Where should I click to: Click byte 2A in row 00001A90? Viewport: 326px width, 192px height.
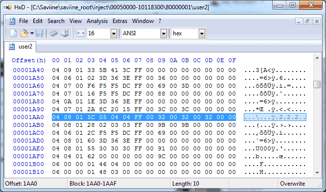pos(91,109)
